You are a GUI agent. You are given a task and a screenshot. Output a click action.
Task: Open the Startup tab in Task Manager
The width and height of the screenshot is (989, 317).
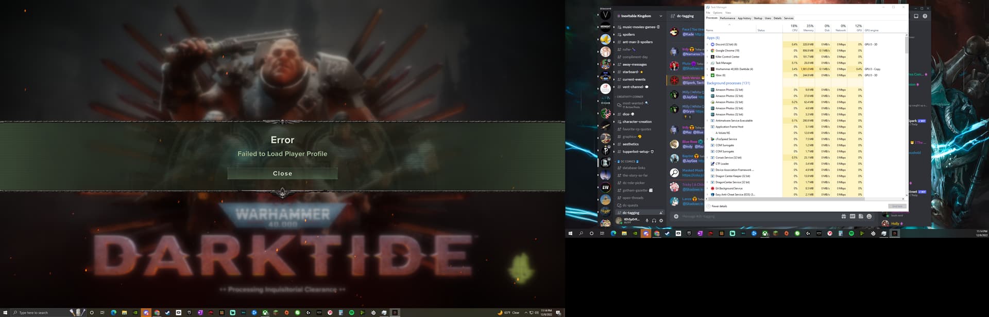click(x=758, y=18)
